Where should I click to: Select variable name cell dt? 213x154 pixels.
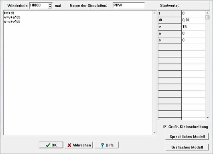coord(170,20)
